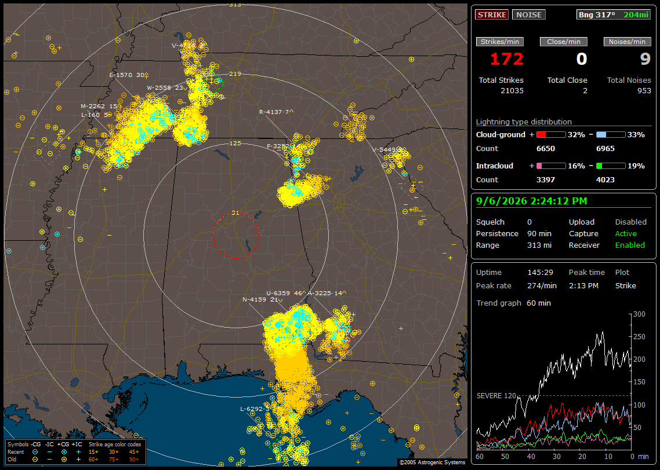Click the Persistence 90 min setting
660x470 pixels.
click(x=513, y=233)
